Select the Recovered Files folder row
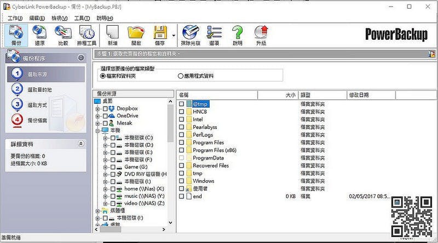Screen dimensions: 438x243 [x=211, y=165]
